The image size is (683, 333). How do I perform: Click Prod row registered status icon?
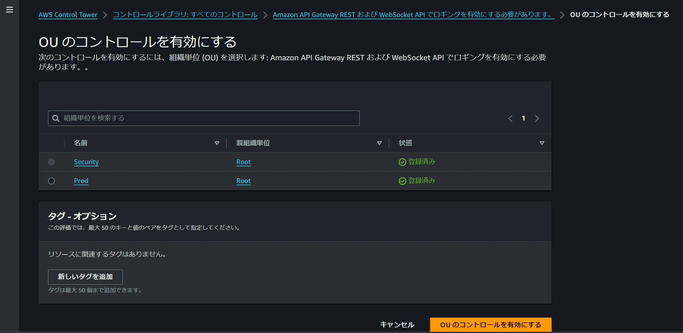[402, 181]
